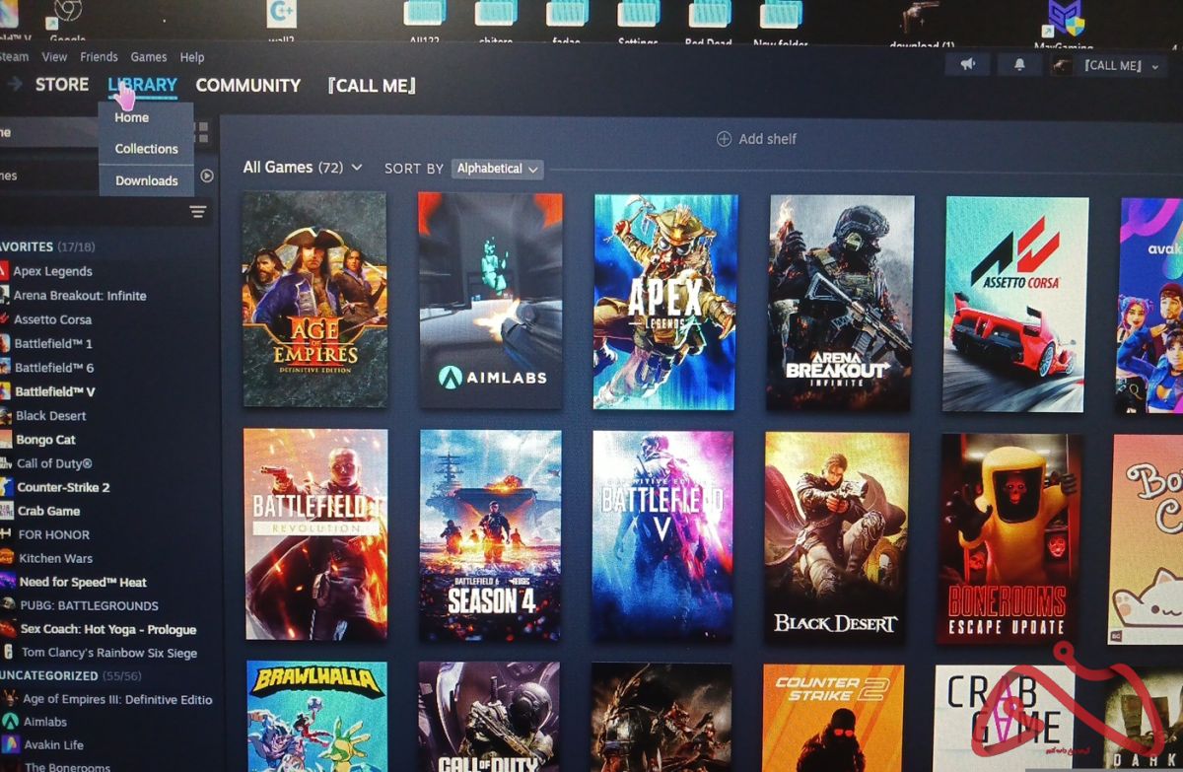Open the collections grid view icon

201,132
